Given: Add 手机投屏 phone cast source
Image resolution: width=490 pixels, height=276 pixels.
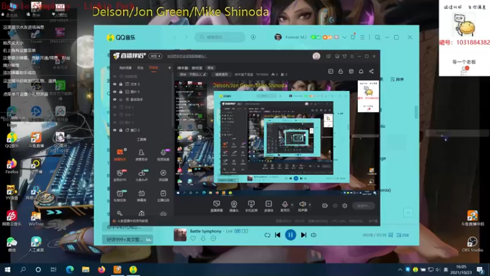Looking at the screenshot, I should point(251,206).
